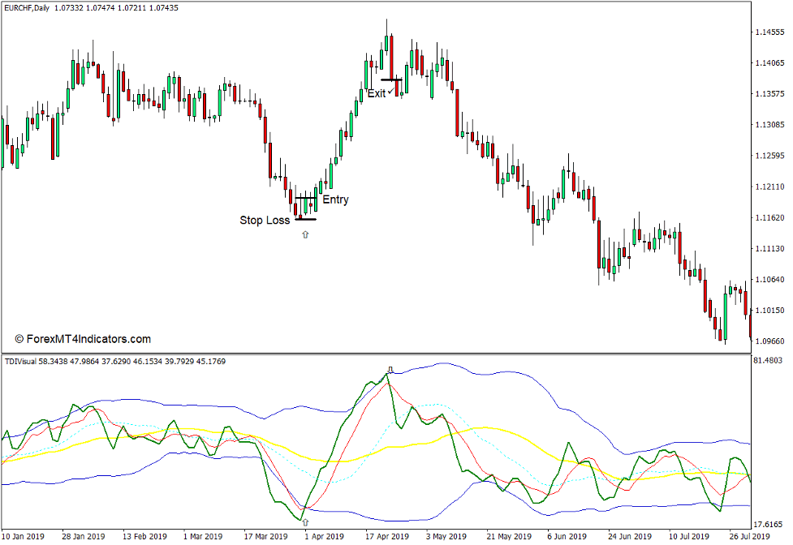Viewport: 793px width, 545px height.
Task: Click the Entry annotation on the chart
Action: click(335, 200)
